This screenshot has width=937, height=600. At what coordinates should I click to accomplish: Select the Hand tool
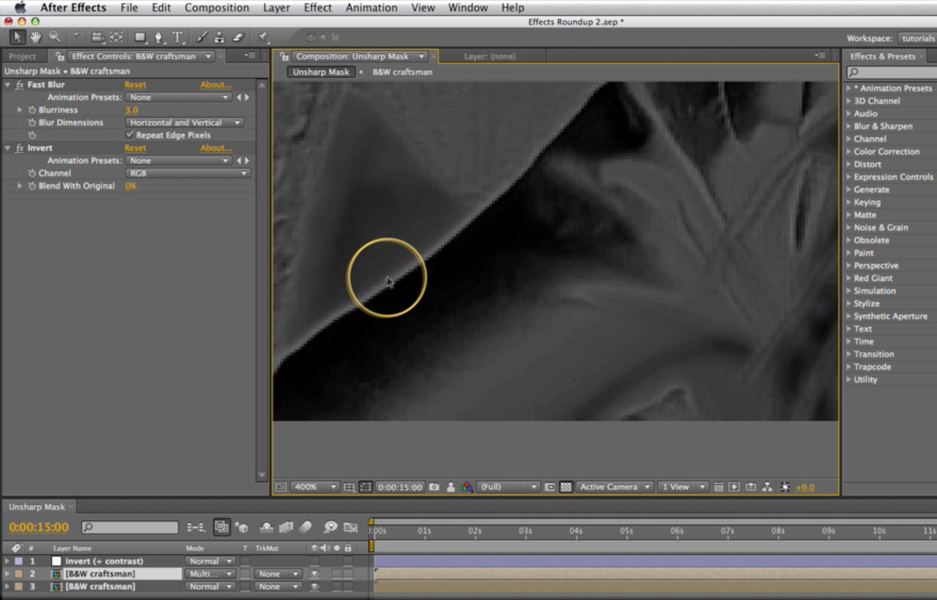point(36,37)
